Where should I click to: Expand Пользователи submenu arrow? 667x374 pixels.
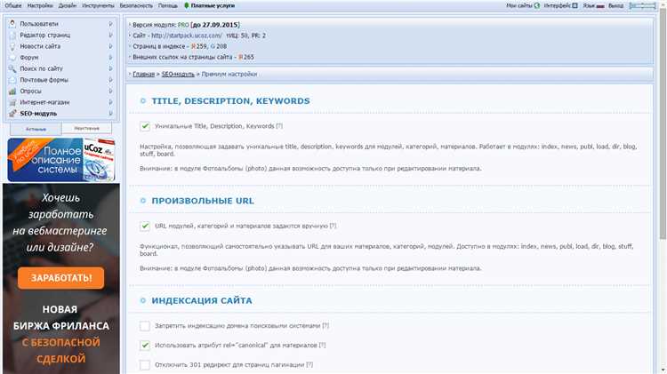point(110,24)
